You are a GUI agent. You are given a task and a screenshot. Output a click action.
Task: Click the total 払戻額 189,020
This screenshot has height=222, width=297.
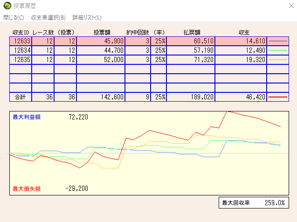[x=202, y=97]
